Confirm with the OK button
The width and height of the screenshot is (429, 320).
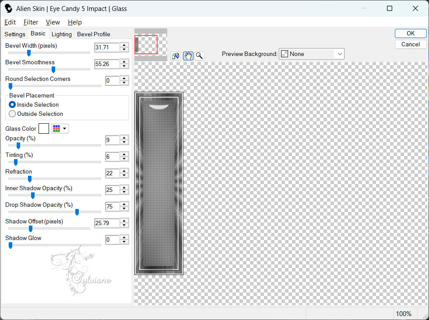(x=411, y=33)
